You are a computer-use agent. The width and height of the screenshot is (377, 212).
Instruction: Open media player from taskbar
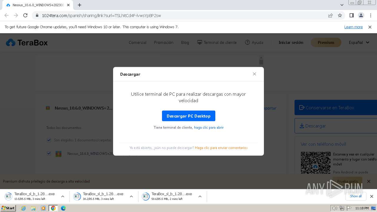coord(43,208)
